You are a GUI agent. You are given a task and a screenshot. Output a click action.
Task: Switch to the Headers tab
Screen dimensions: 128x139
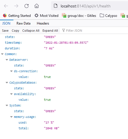coord(43,23)
